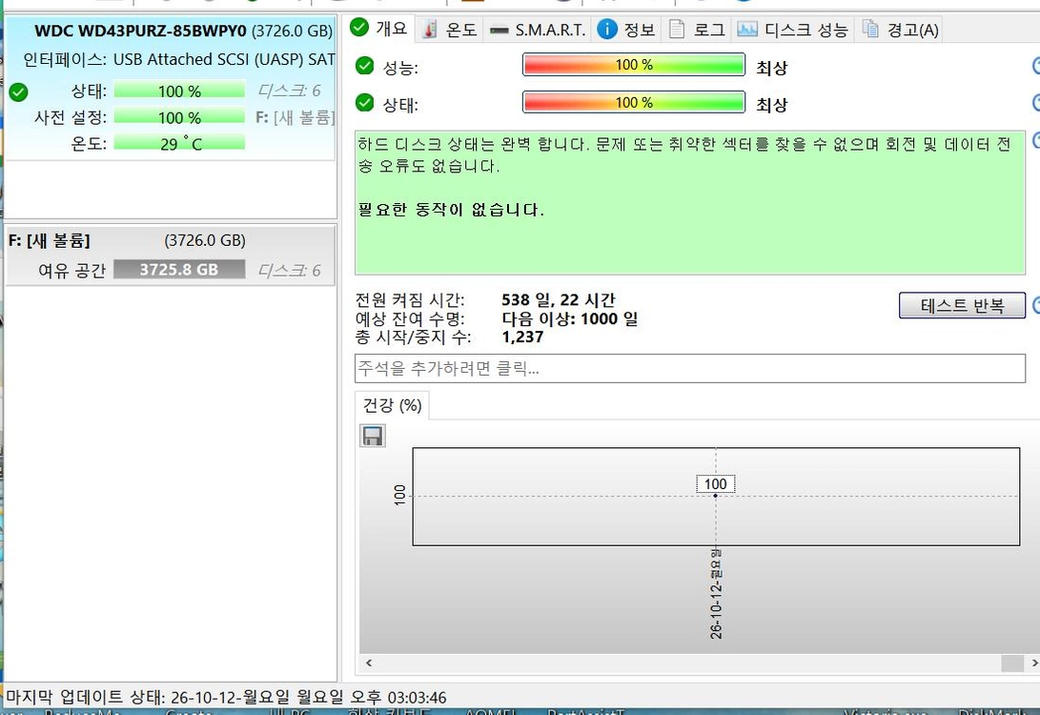Click the green check icon on the 개요 tab
Screen dimensions: 1040x715
(x=358, y=28)
